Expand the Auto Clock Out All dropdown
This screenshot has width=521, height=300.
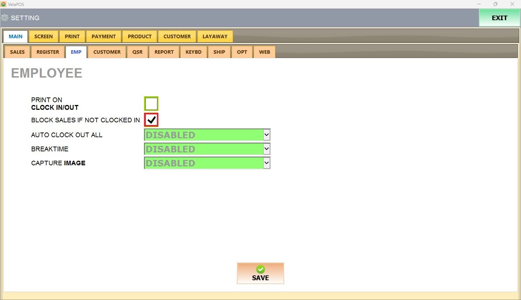[266, 135]
